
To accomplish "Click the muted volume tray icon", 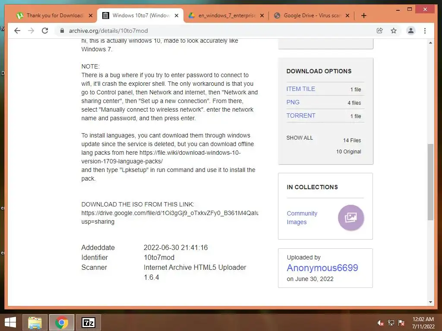I will 381,323.
